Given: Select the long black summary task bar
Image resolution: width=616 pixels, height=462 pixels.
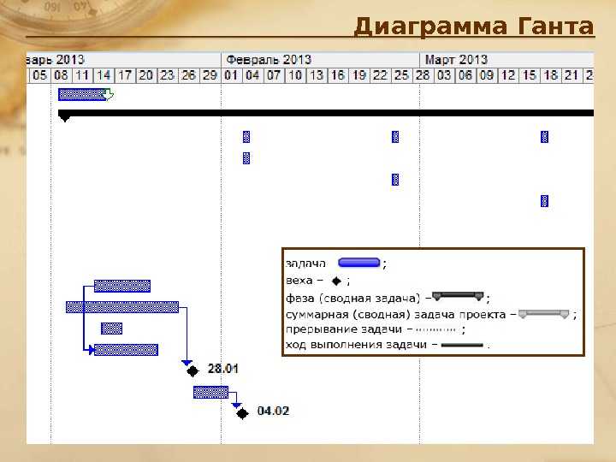Looking at the screenshot, I should click(x=326, y=113).
